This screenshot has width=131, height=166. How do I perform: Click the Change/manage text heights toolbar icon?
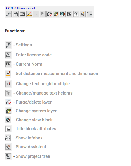[x=43, y=14]
